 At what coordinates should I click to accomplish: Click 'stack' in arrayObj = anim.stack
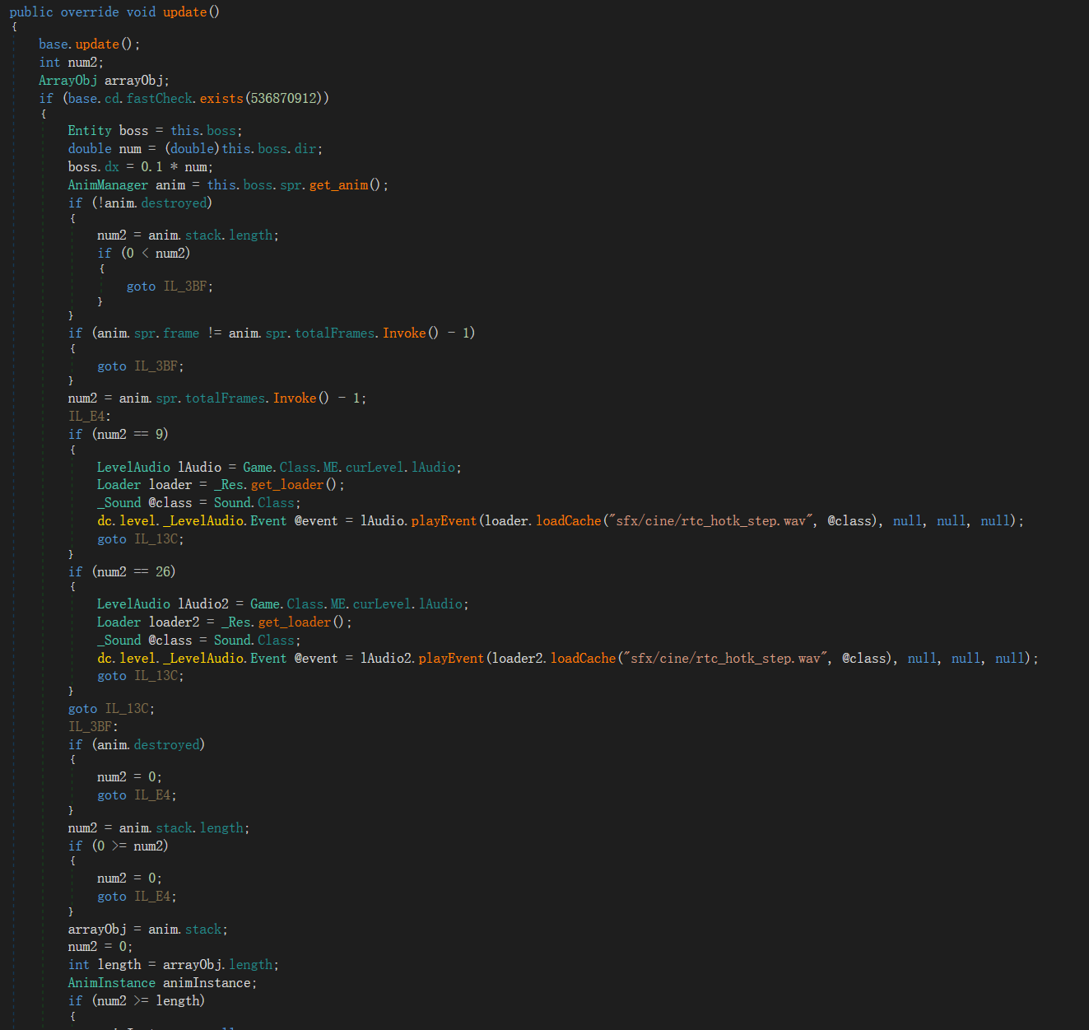(202, 930)
